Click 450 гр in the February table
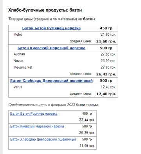Image resolution: width=141 pixels, height=154 pixels. click(87, 114)
